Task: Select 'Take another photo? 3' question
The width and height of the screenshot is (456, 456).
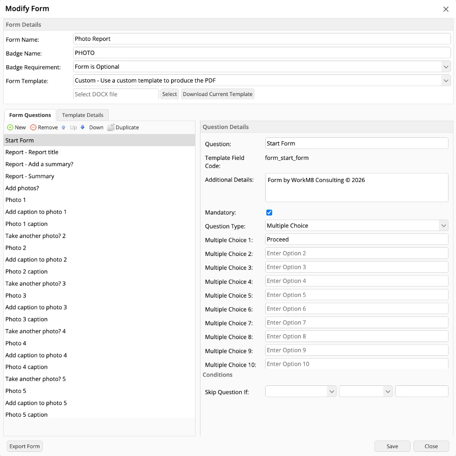Action: tap(99, 284)
